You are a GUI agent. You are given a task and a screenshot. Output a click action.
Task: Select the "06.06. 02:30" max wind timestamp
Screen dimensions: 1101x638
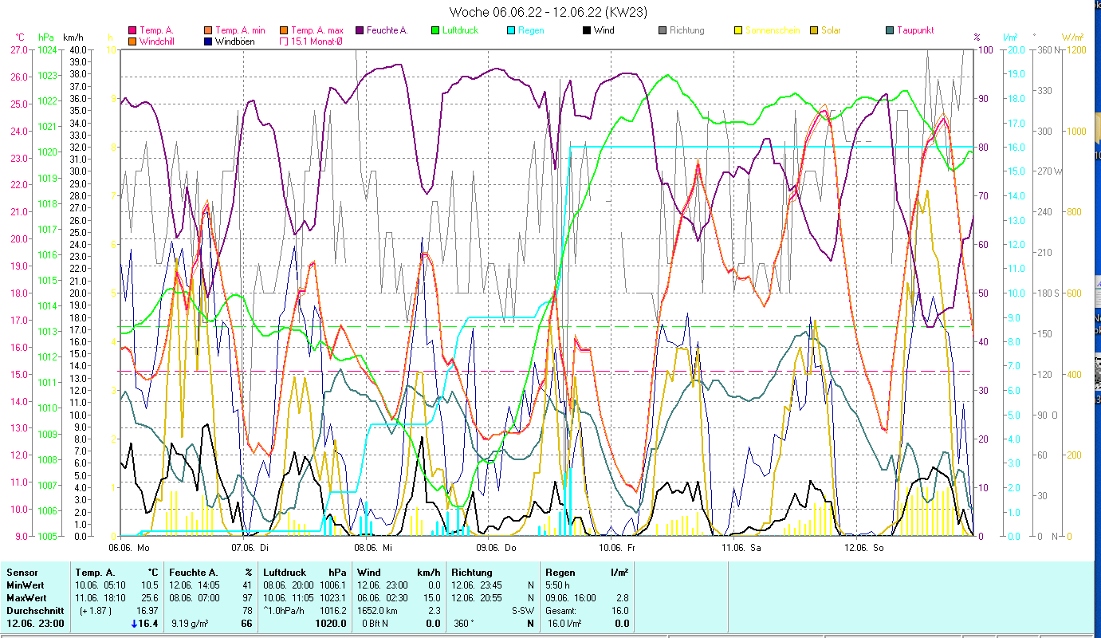pos(381,598)
